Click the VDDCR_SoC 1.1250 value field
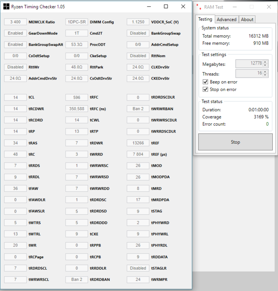Screen dimensions: 278x291 [x=138, y=22]
